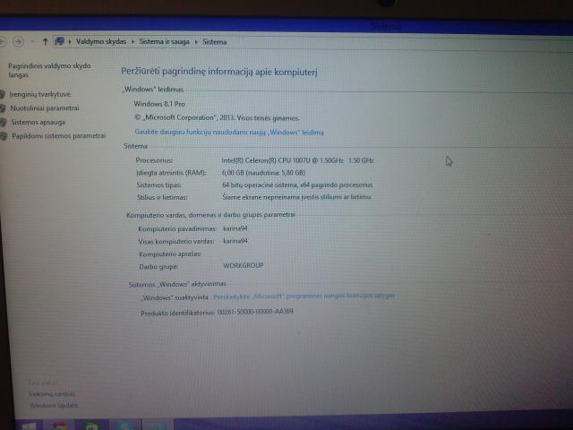Select Valdymo skydas in the breadcrumb
The height and width of the screenshot is (430, 573).
pyautogui.click(x=102, y=41)
